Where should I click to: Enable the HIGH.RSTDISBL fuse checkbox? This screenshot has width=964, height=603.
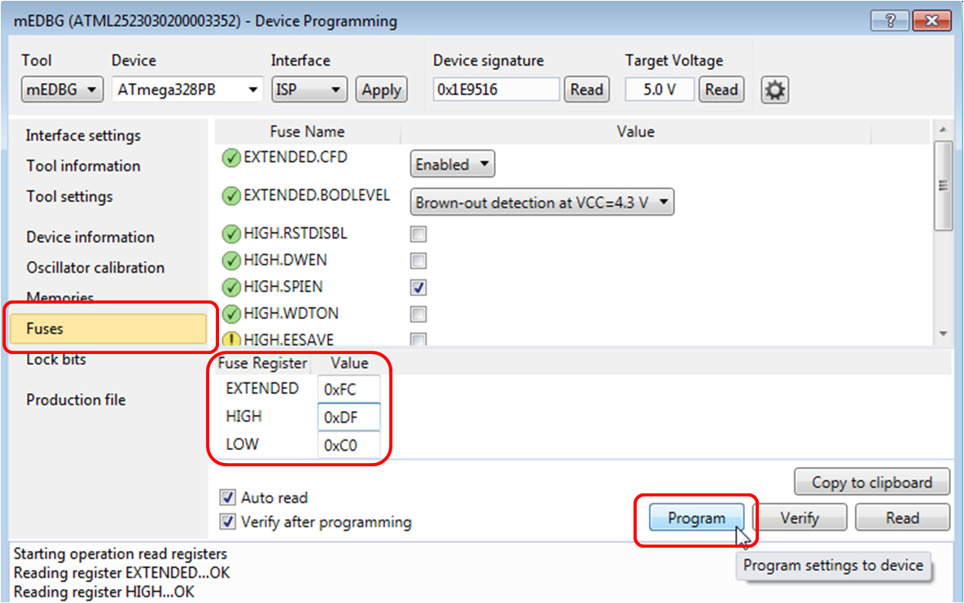(418, 234)
